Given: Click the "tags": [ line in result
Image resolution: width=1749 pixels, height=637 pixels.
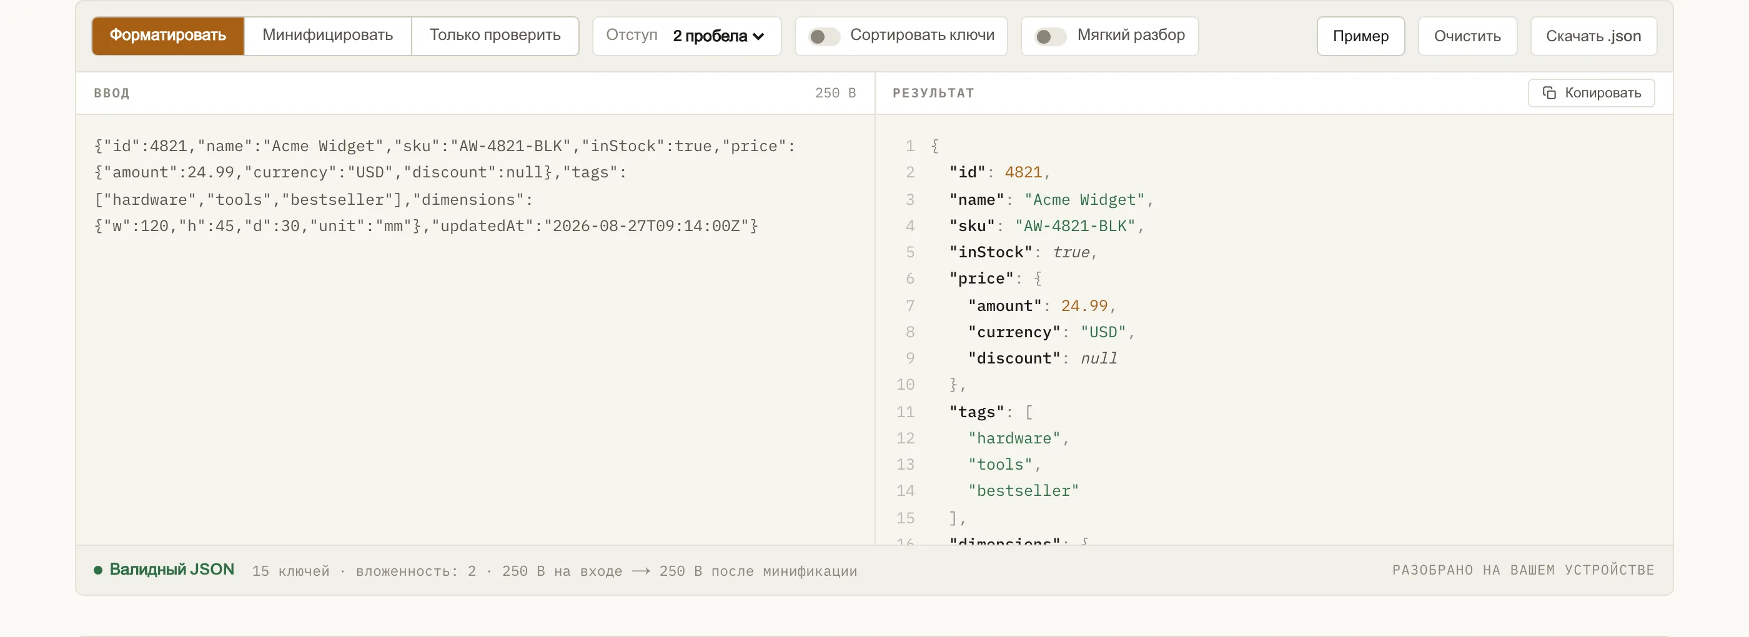Looking at the screenshot, I should coord(991,412).
